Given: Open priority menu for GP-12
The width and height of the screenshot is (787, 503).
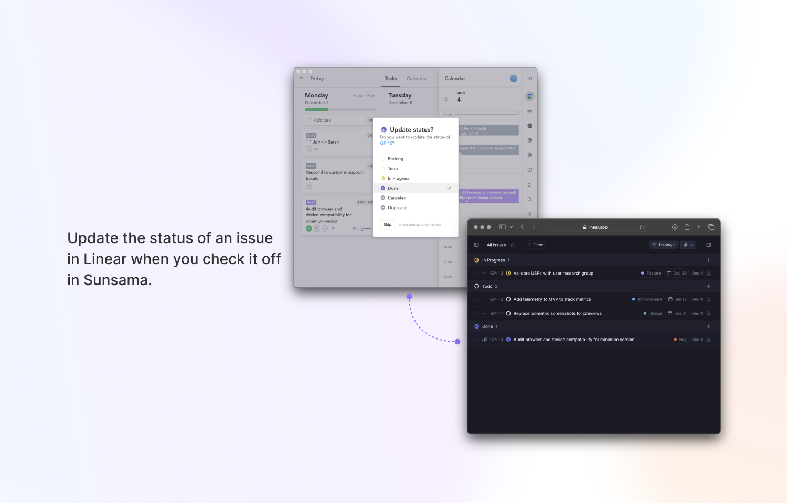Looking at the screenshot, I should [484, 299].
